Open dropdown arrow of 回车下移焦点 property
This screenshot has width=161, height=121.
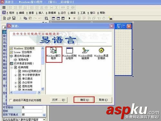coord(44,115)
